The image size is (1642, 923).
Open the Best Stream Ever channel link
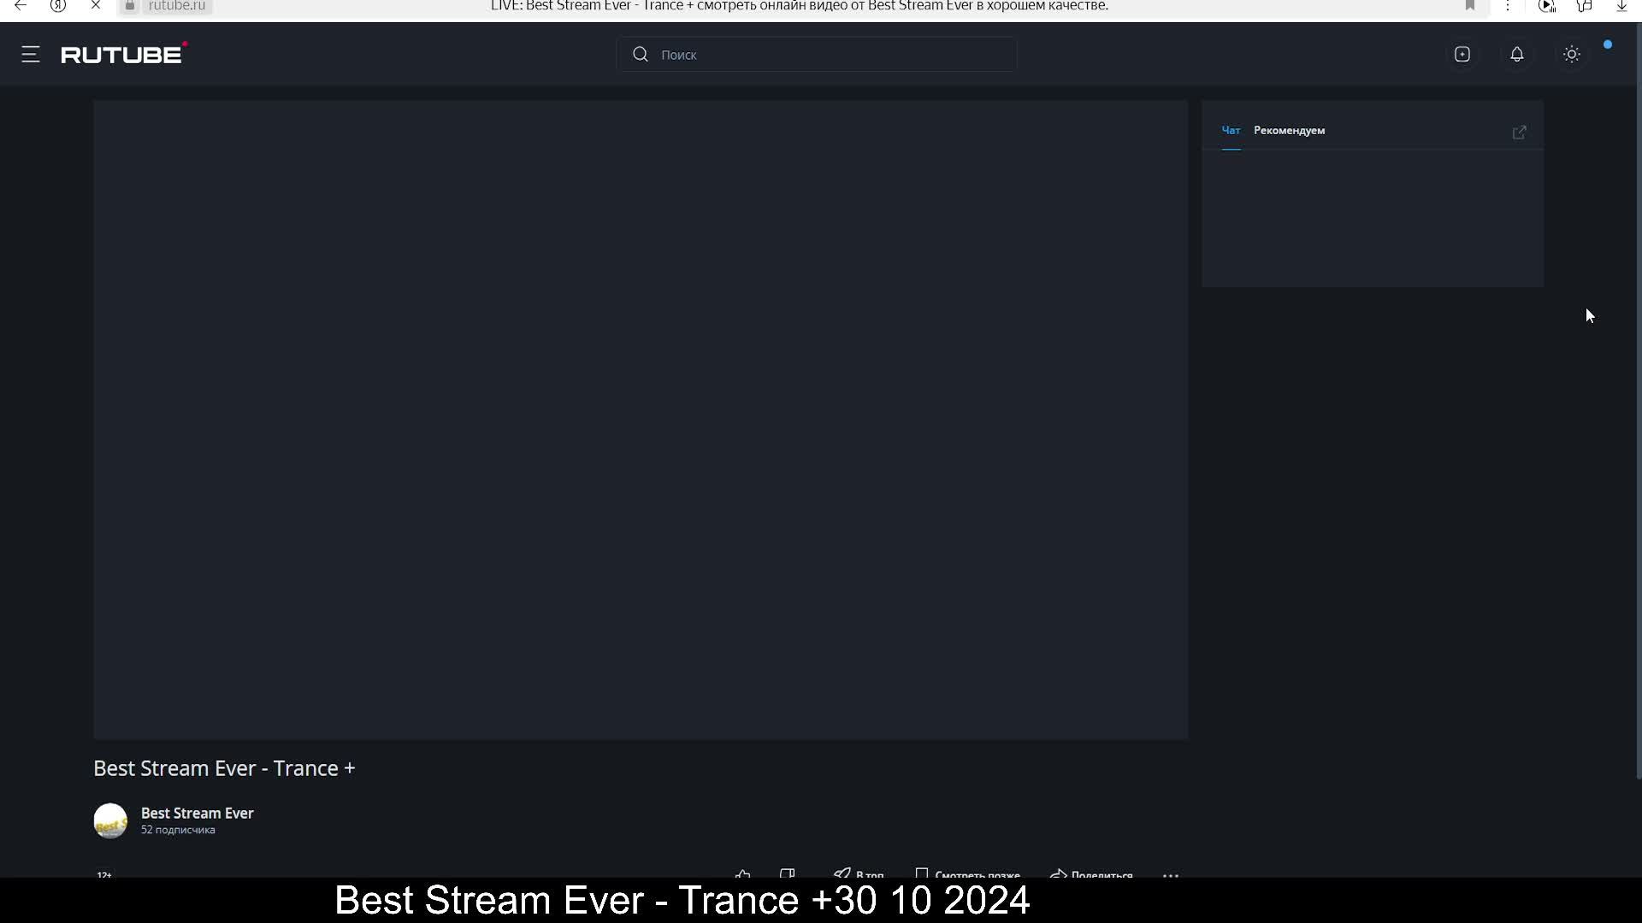[197, 813]
